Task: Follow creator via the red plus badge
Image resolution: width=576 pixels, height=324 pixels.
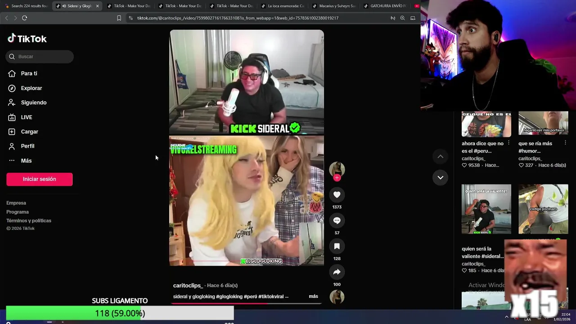Action: click(x=337, y=178)
